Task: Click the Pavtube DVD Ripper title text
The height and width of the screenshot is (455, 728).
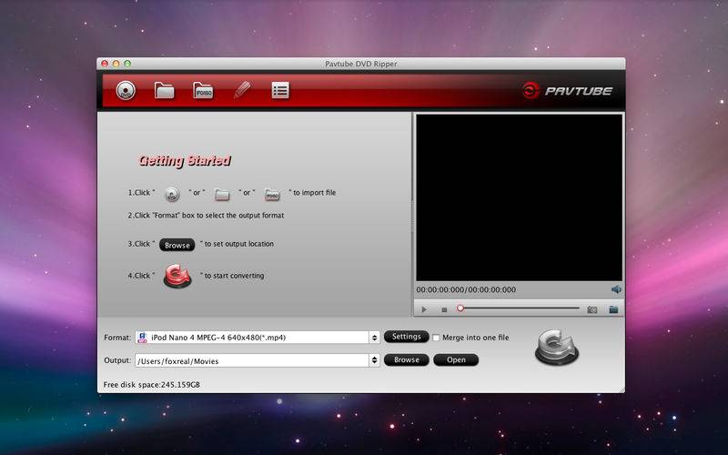Action: (x=360, y=64)
